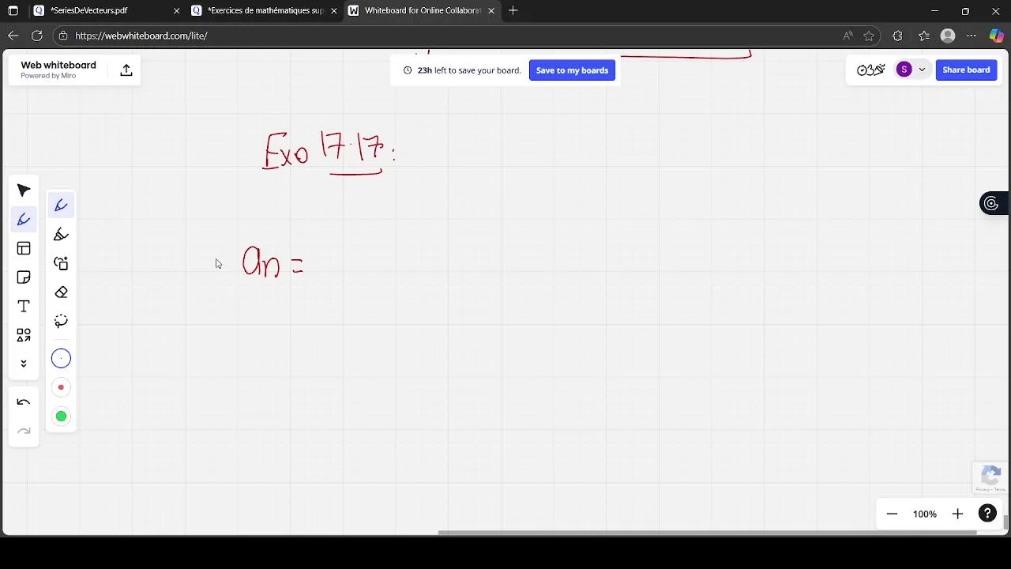The image size is (1011, 569).
Task: Switch to Exercices de mathématiques tab
Action: click(265, 10)
